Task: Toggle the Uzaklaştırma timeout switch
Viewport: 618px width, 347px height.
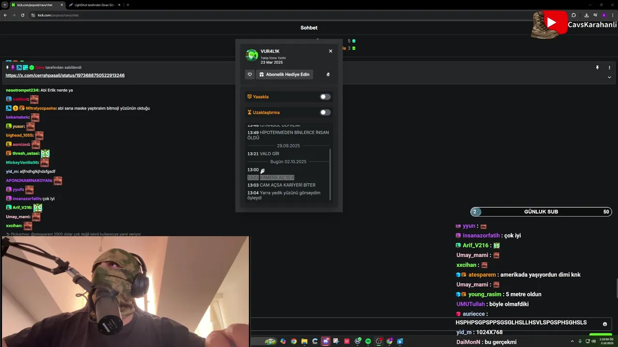Action: tap(325, 112)
